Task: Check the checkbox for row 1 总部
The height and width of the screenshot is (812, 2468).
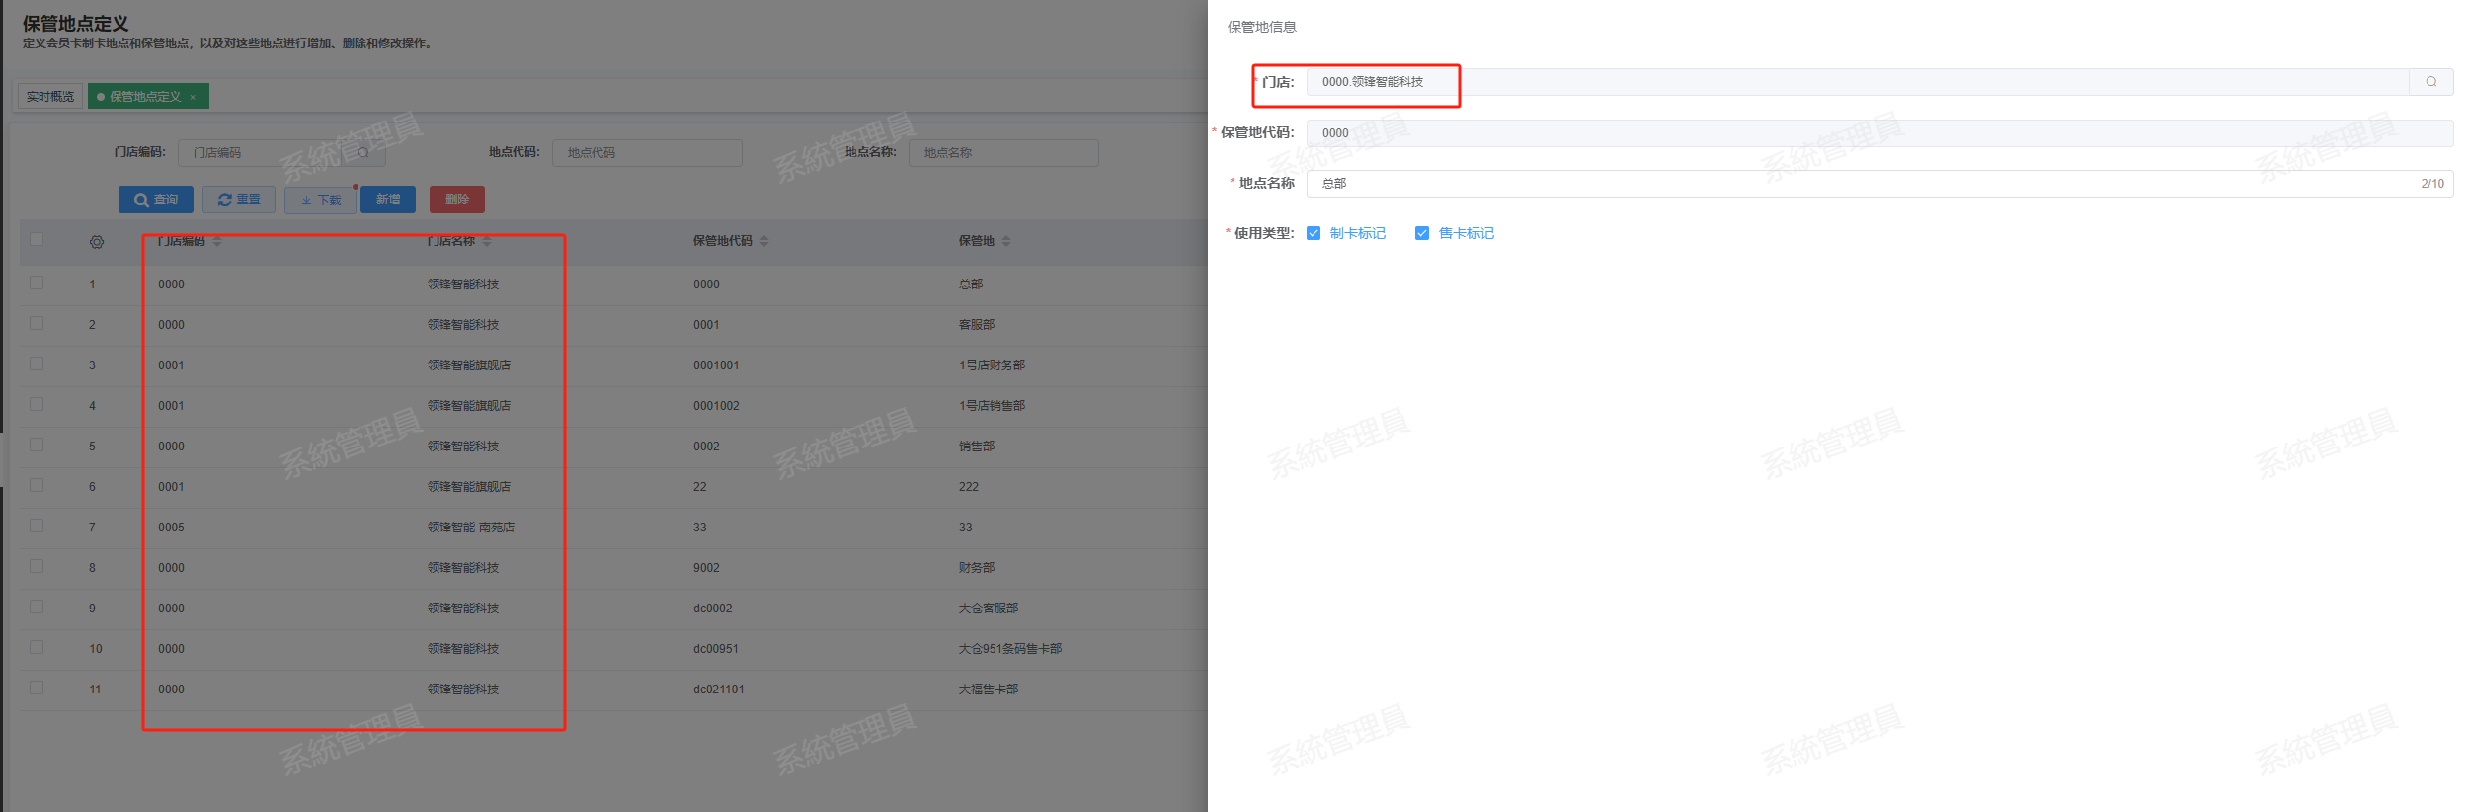Action: (x=37, y=283)
